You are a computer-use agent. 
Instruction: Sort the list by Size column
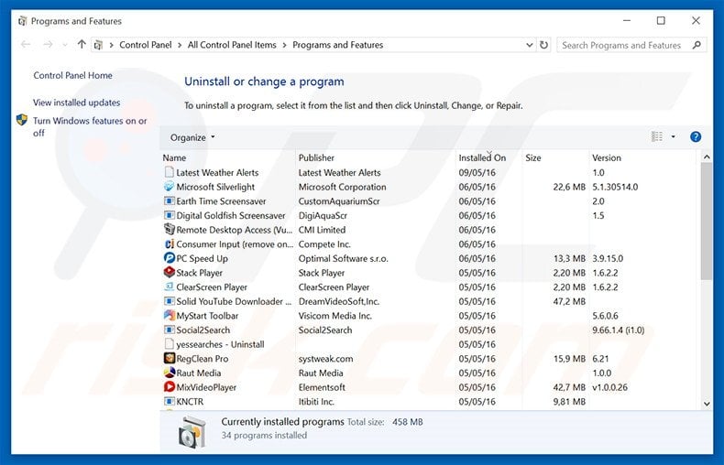click(x=555, y=157)
